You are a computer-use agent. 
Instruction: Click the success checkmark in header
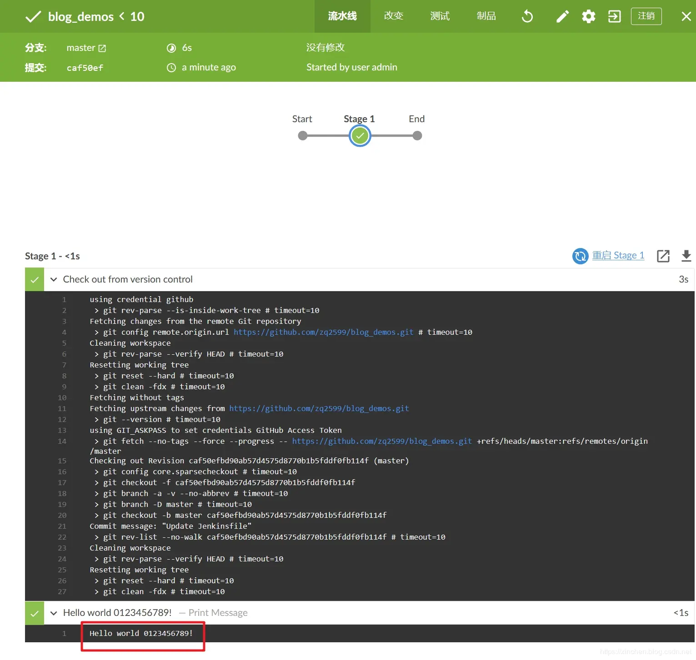pos(33,17)
